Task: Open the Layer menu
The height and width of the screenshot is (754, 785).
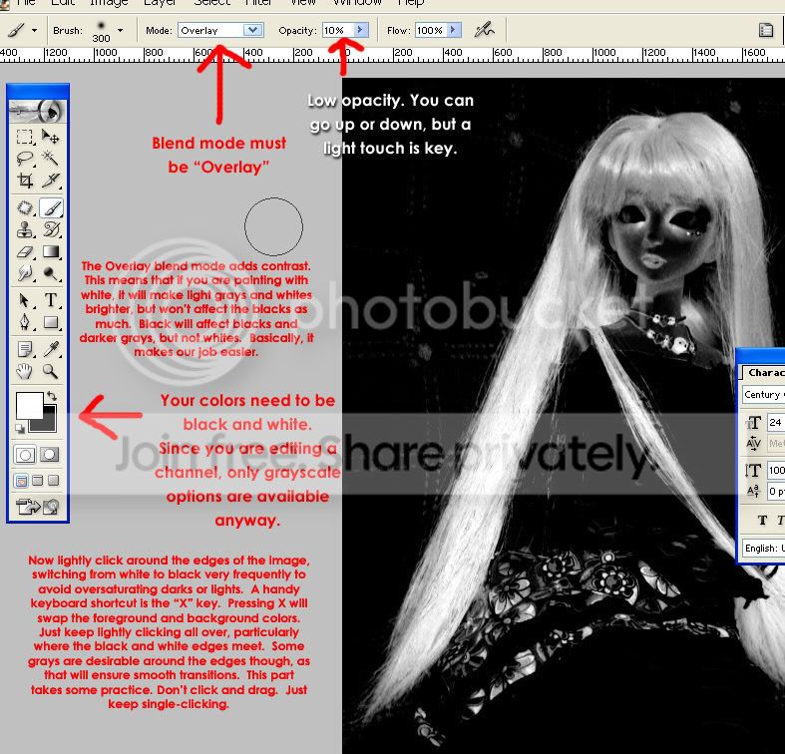Action: (x=160, y=3)
